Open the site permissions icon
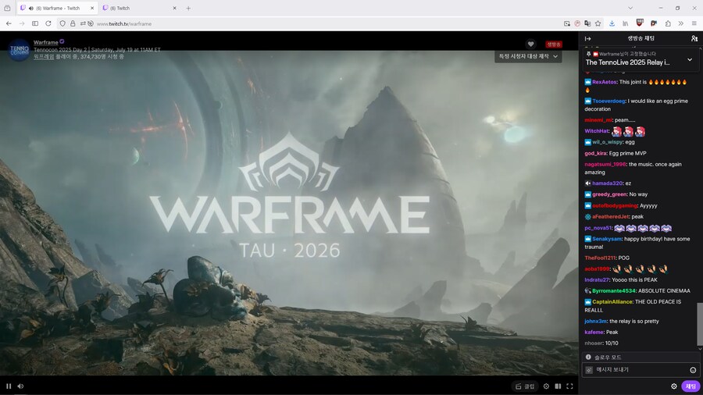Screen dimensions: 703x395 tap(83, 23)
